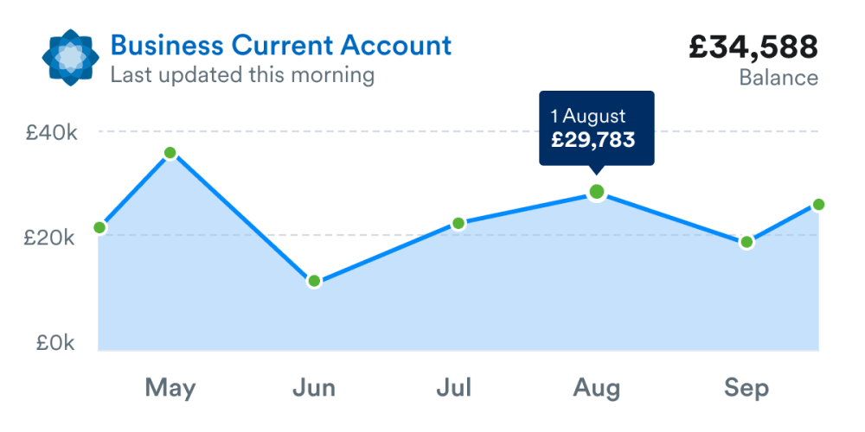Select the May peak data point

point(170,153)
